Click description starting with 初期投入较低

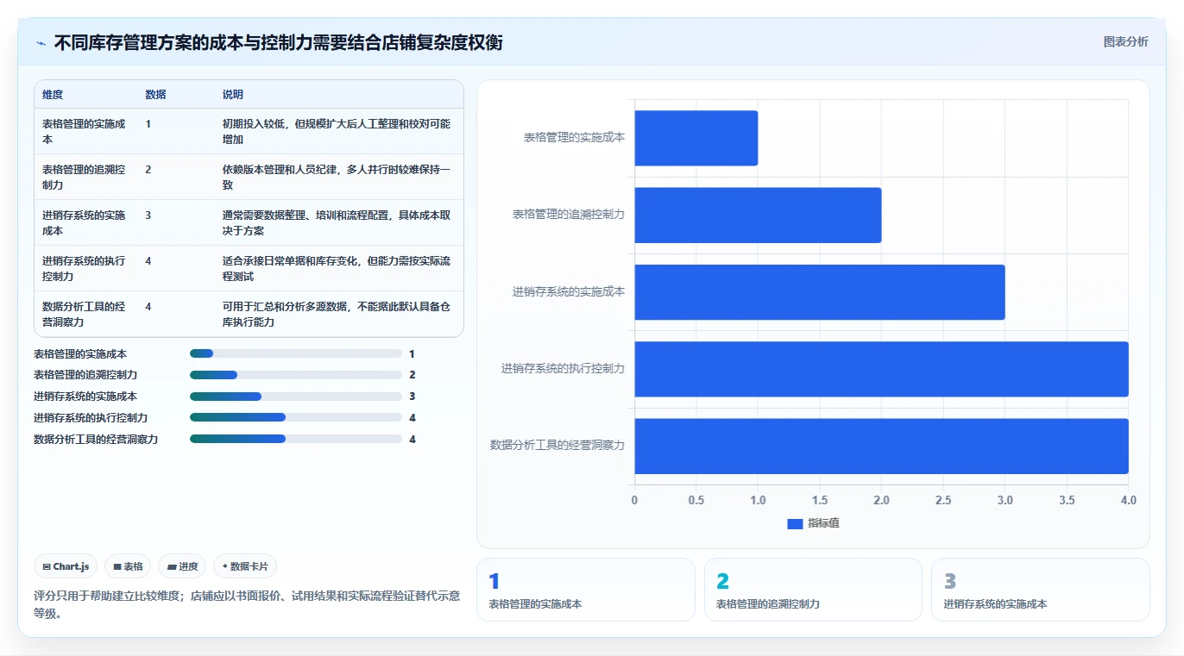tap(337, 131)
